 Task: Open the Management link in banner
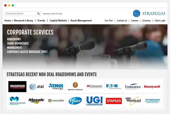pos(15,47)
